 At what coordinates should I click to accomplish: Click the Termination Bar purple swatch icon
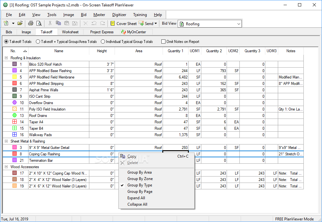(15, 160)
